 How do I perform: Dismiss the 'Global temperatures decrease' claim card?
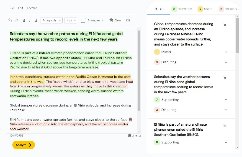[225, 25]
